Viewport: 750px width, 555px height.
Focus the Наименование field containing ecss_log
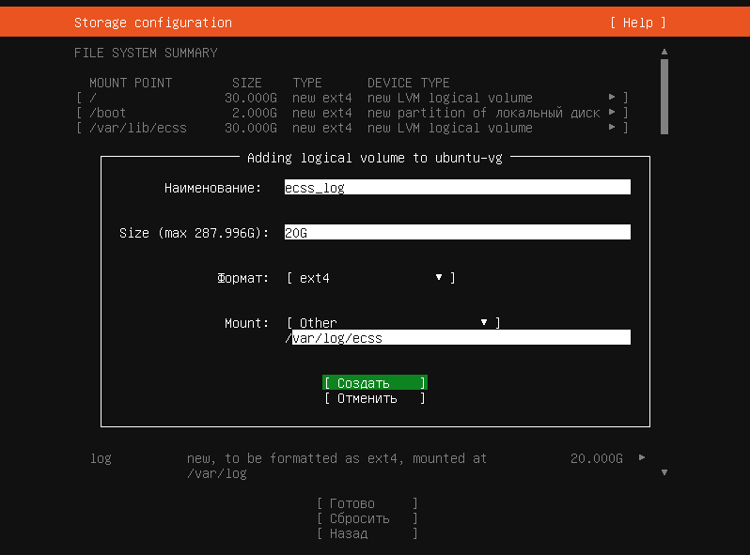tap(458, 188)
